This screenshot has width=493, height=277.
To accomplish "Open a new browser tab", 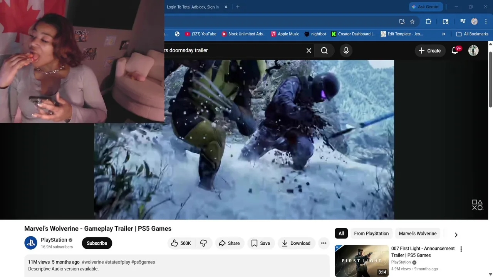I will tap(238, 7).
